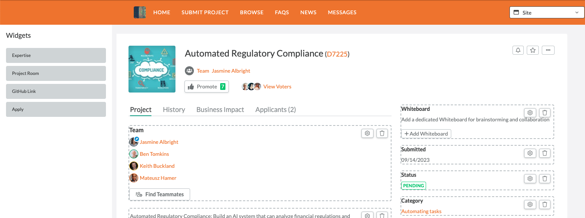Delete the Submitted widget with trash icon
Image resolution: width=585 pixels, height=218 pixels.
(545, 153)
